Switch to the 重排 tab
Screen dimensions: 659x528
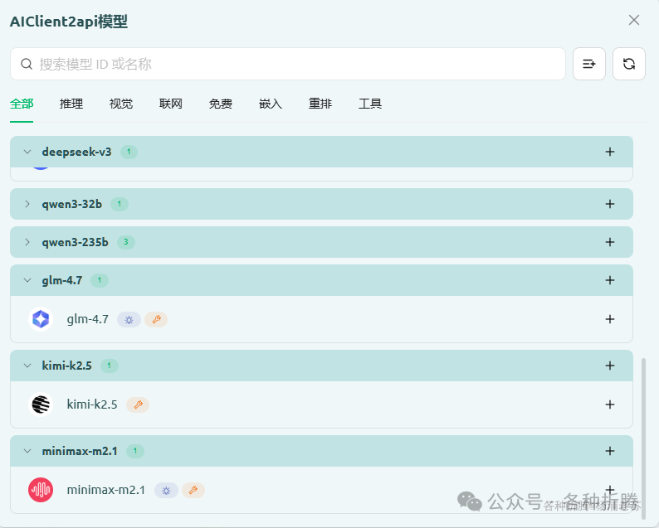click(x=320, y=104)
